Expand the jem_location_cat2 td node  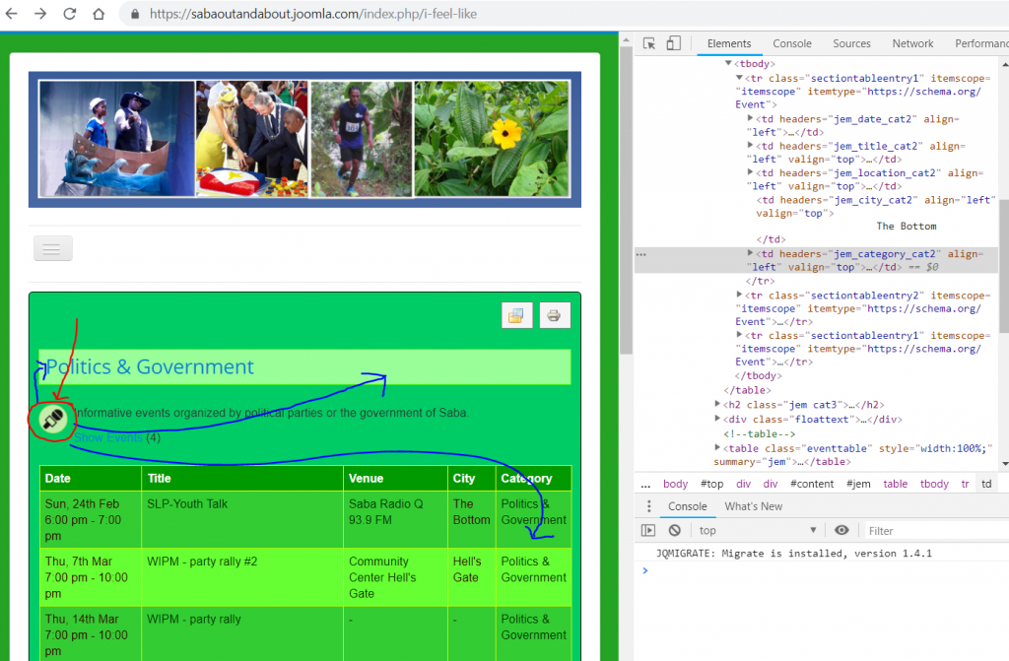(x=750, y=172)
